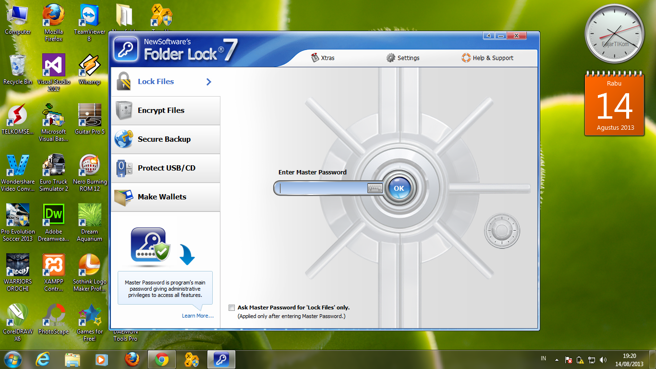The width and height of the screenshot is (656, 369).
Task: Open Windows Media Player from the taskbar
Action: pos(102,359)
